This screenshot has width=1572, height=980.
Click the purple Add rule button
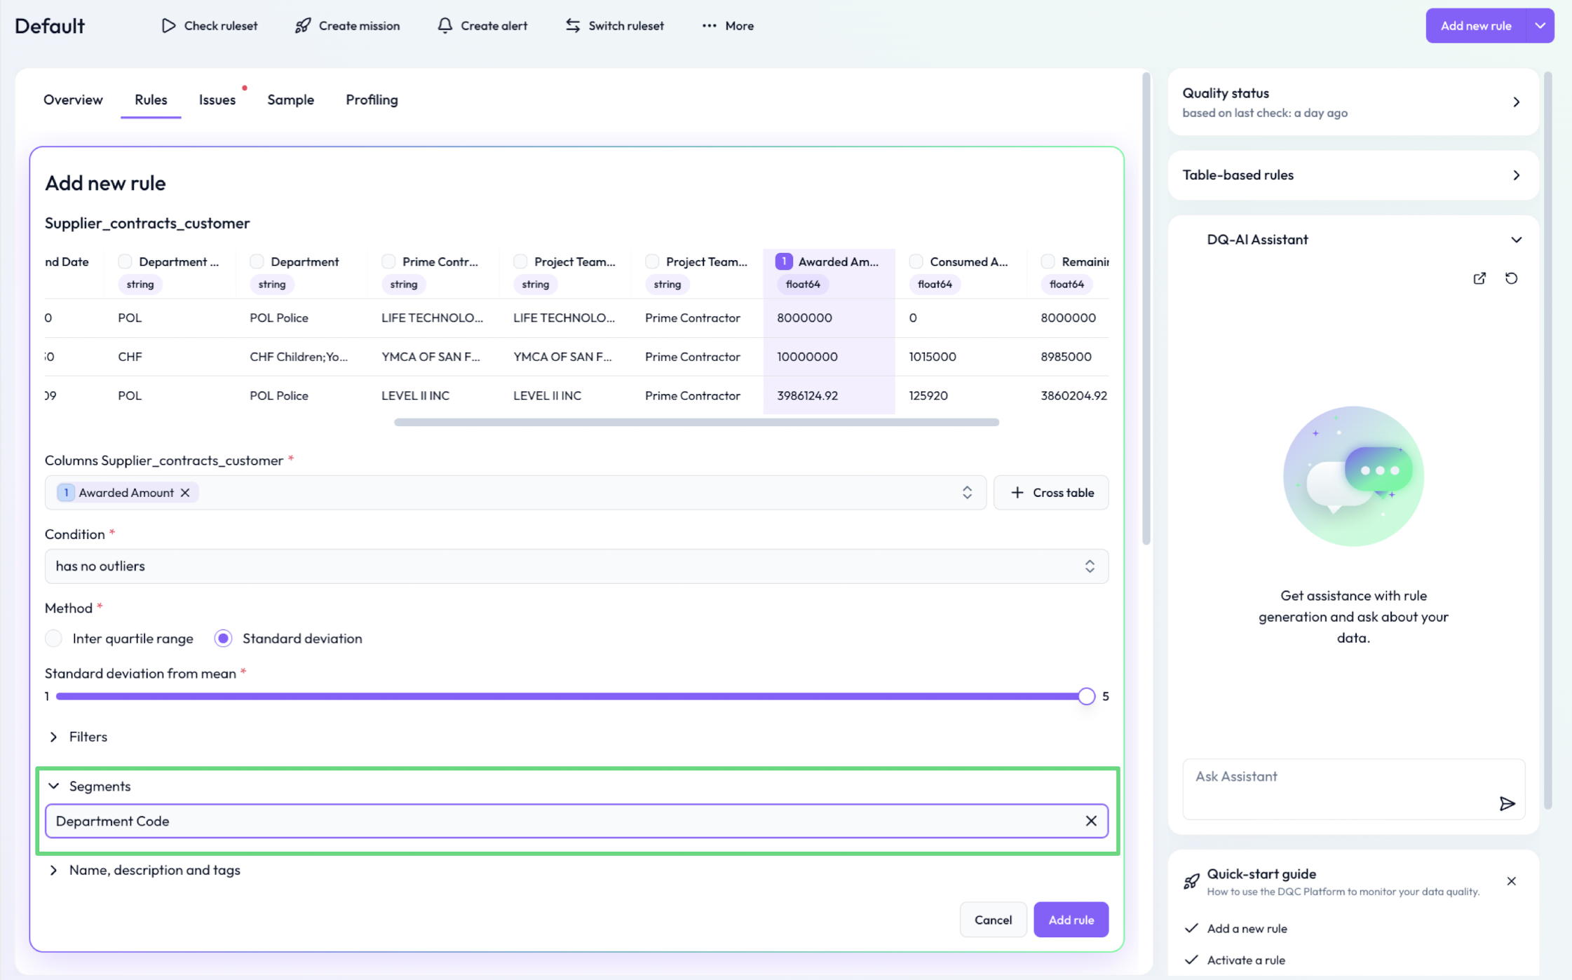click(x=1070, y=920)
